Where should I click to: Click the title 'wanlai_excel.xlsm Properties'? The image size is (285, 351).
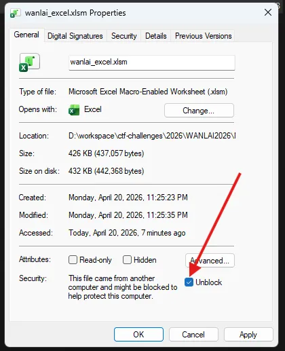point(75,13)
